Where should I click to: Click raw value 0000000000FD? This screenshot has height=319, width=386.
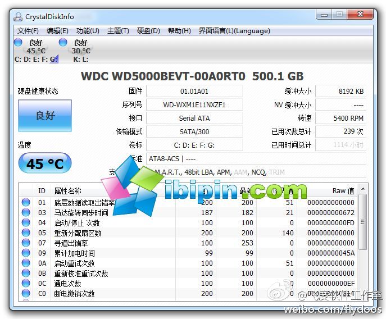(331, 223)
